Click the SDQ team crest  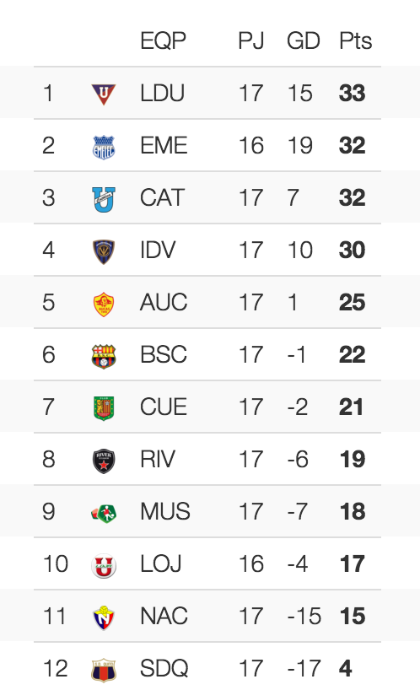104,671
